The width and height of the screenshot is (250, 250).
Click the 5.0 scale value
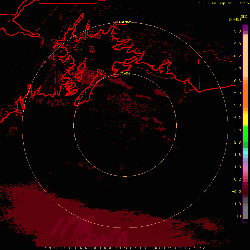[x=237, y=105]
